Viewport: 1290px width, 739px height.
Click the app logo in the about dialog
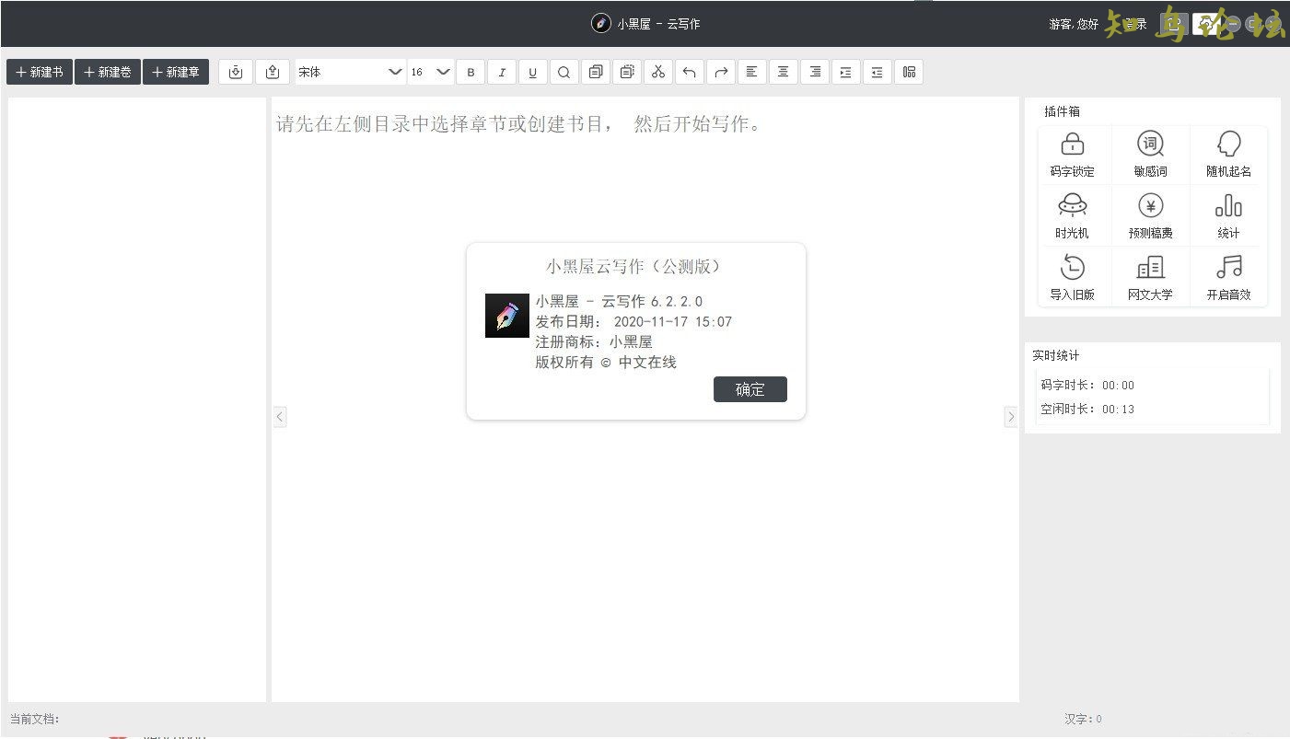click(507, 316)
